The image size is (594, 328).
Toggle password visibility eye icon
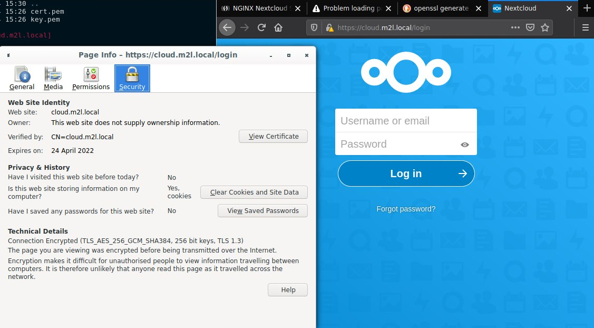point(465,144)
